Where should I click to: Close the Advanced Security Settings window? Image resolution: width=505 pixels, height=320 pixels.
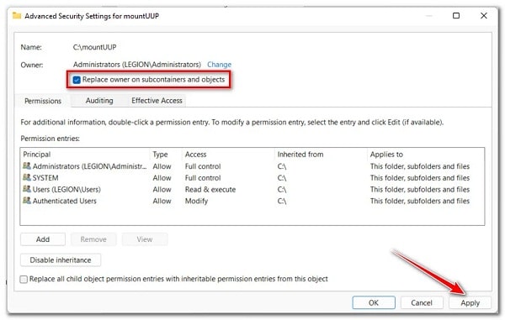click(484, 15)
